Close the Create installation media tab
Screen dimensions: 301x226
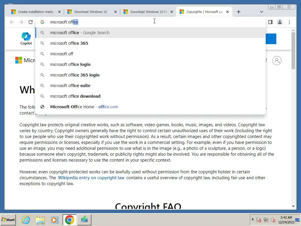[x=59, y=12]
